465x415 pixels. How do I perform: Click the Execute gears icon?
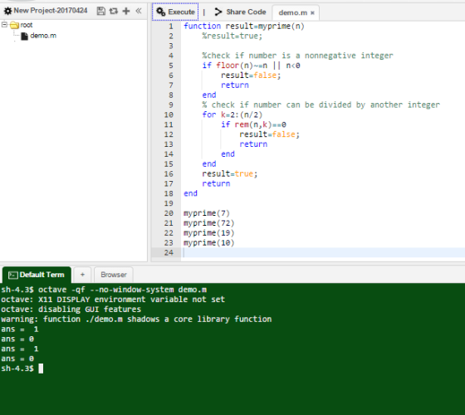click(x=161, y=12)
